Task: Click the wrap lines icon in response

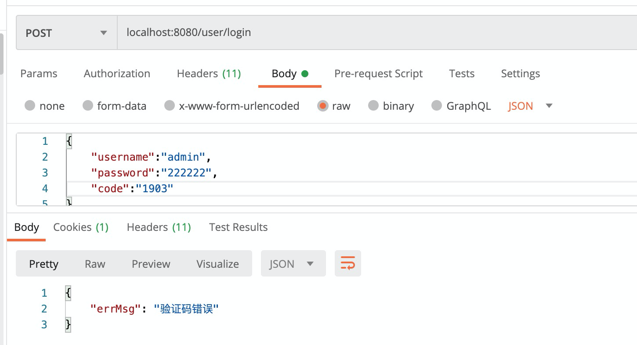Action: coord(347,264)
